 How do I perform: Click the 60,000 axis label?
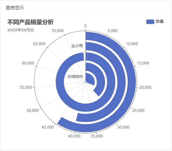[x=28, y=63]
